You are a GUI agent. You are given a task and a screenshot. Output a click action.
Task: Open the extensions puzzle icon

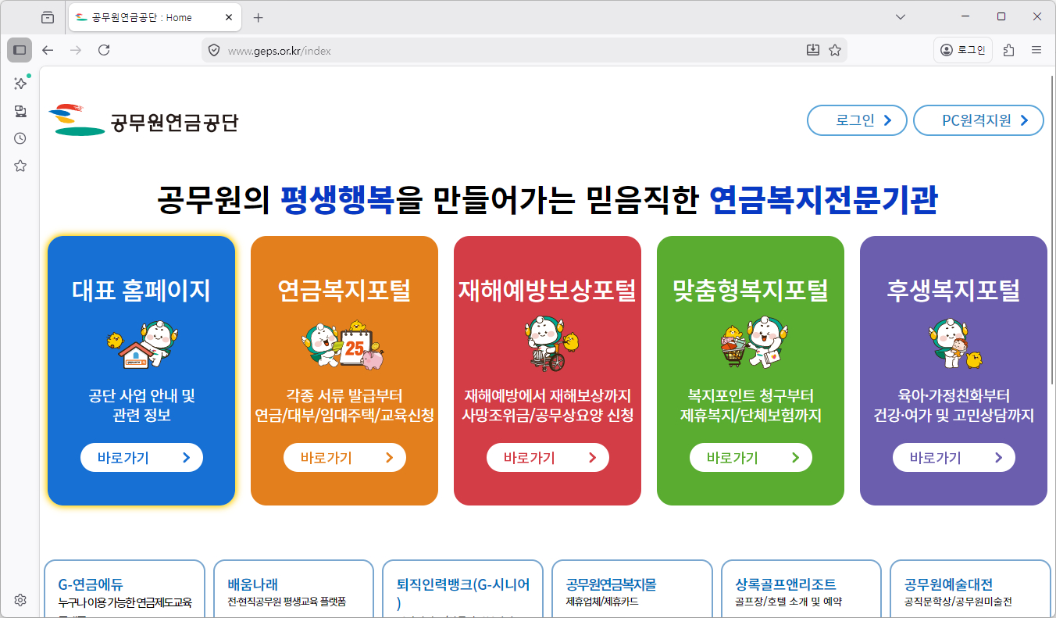pyautogui.click(x=1008, y=50)
